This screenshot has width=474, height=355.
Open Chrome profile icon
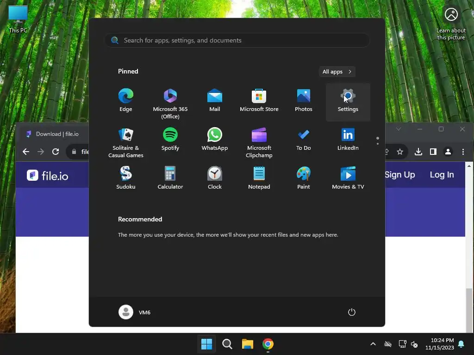click(448, 152)
